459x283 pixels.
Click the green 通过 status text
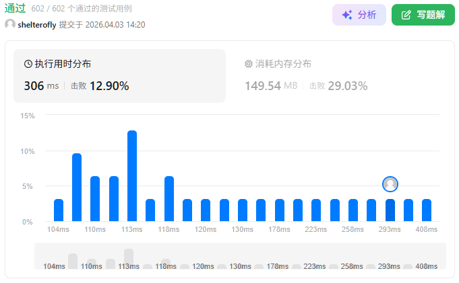pos(15,9)
